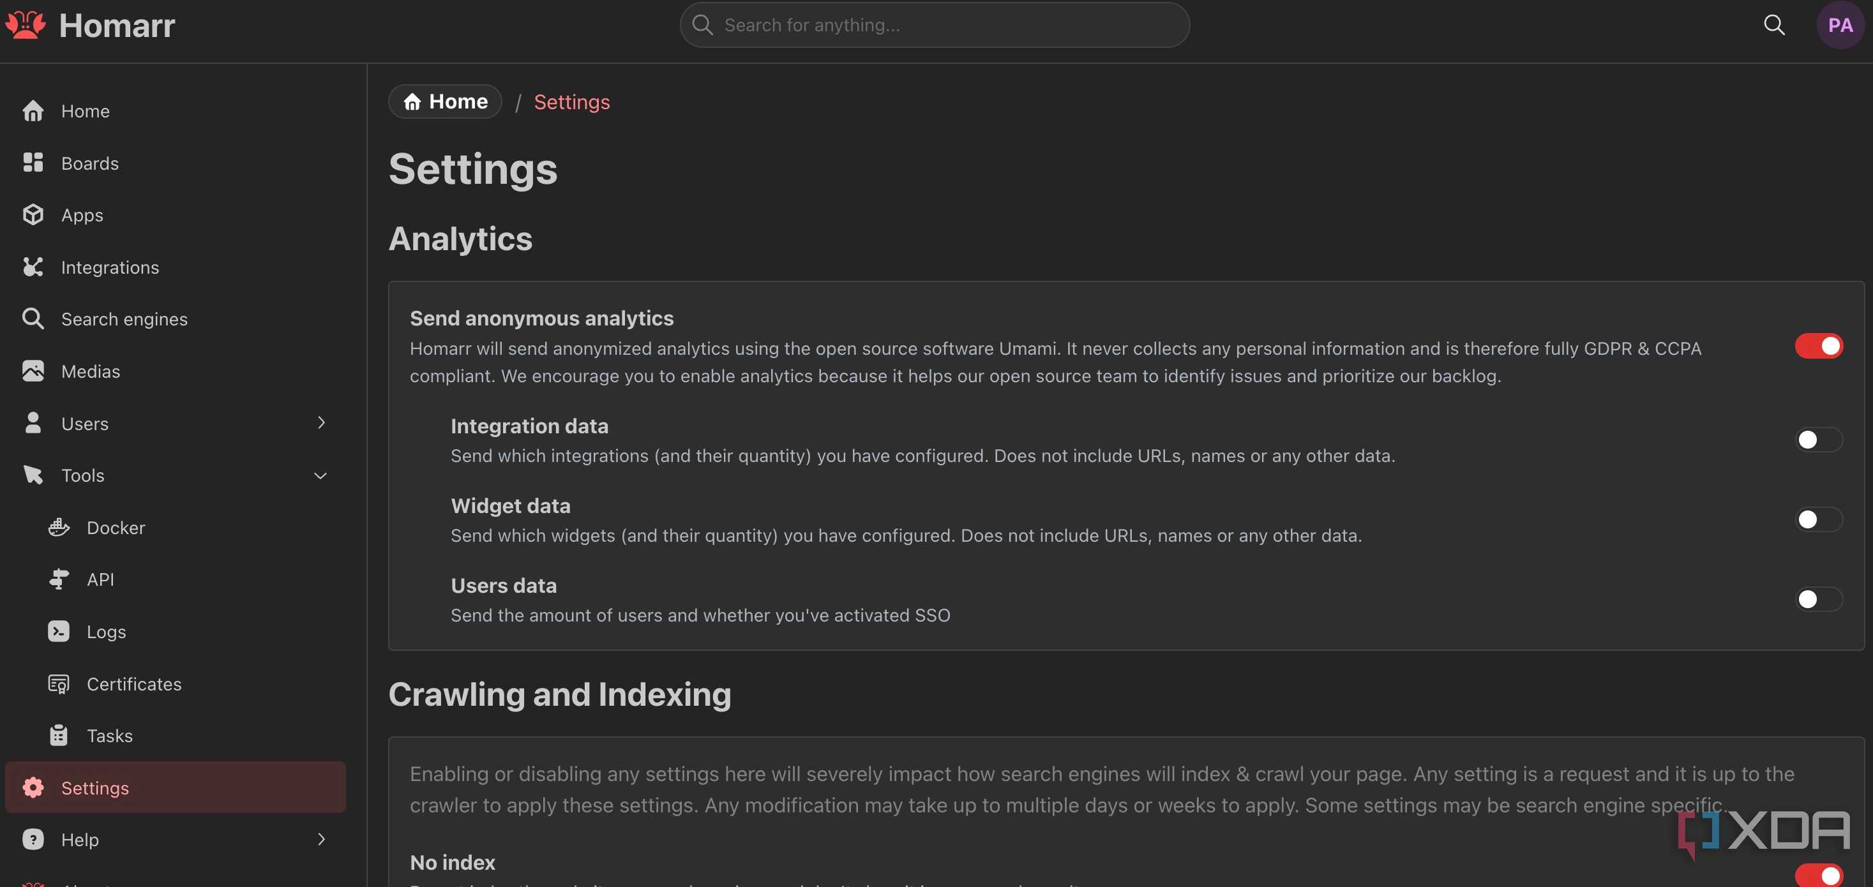The width and height of the screenshot is (1873, 887).
Task: Click the Certificates icon
Action: 59,683
